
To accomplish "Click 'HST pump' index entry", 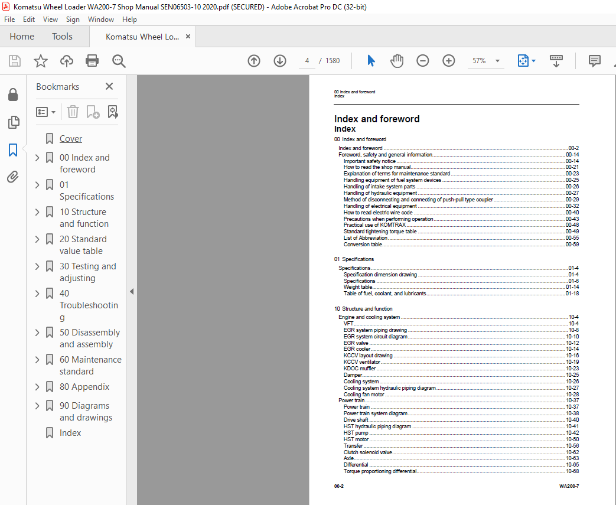I will coord(356,433).
